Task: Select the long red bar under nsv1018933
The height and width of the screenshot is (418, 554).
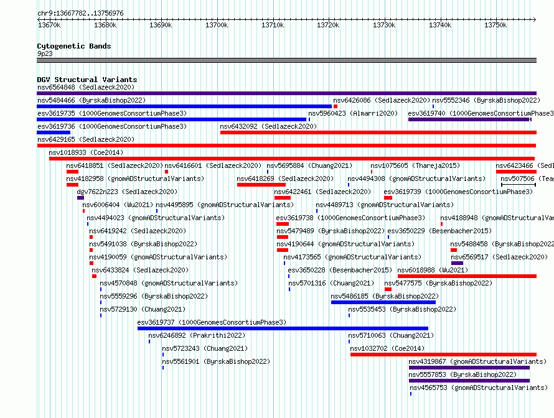Action: [292, 159]
